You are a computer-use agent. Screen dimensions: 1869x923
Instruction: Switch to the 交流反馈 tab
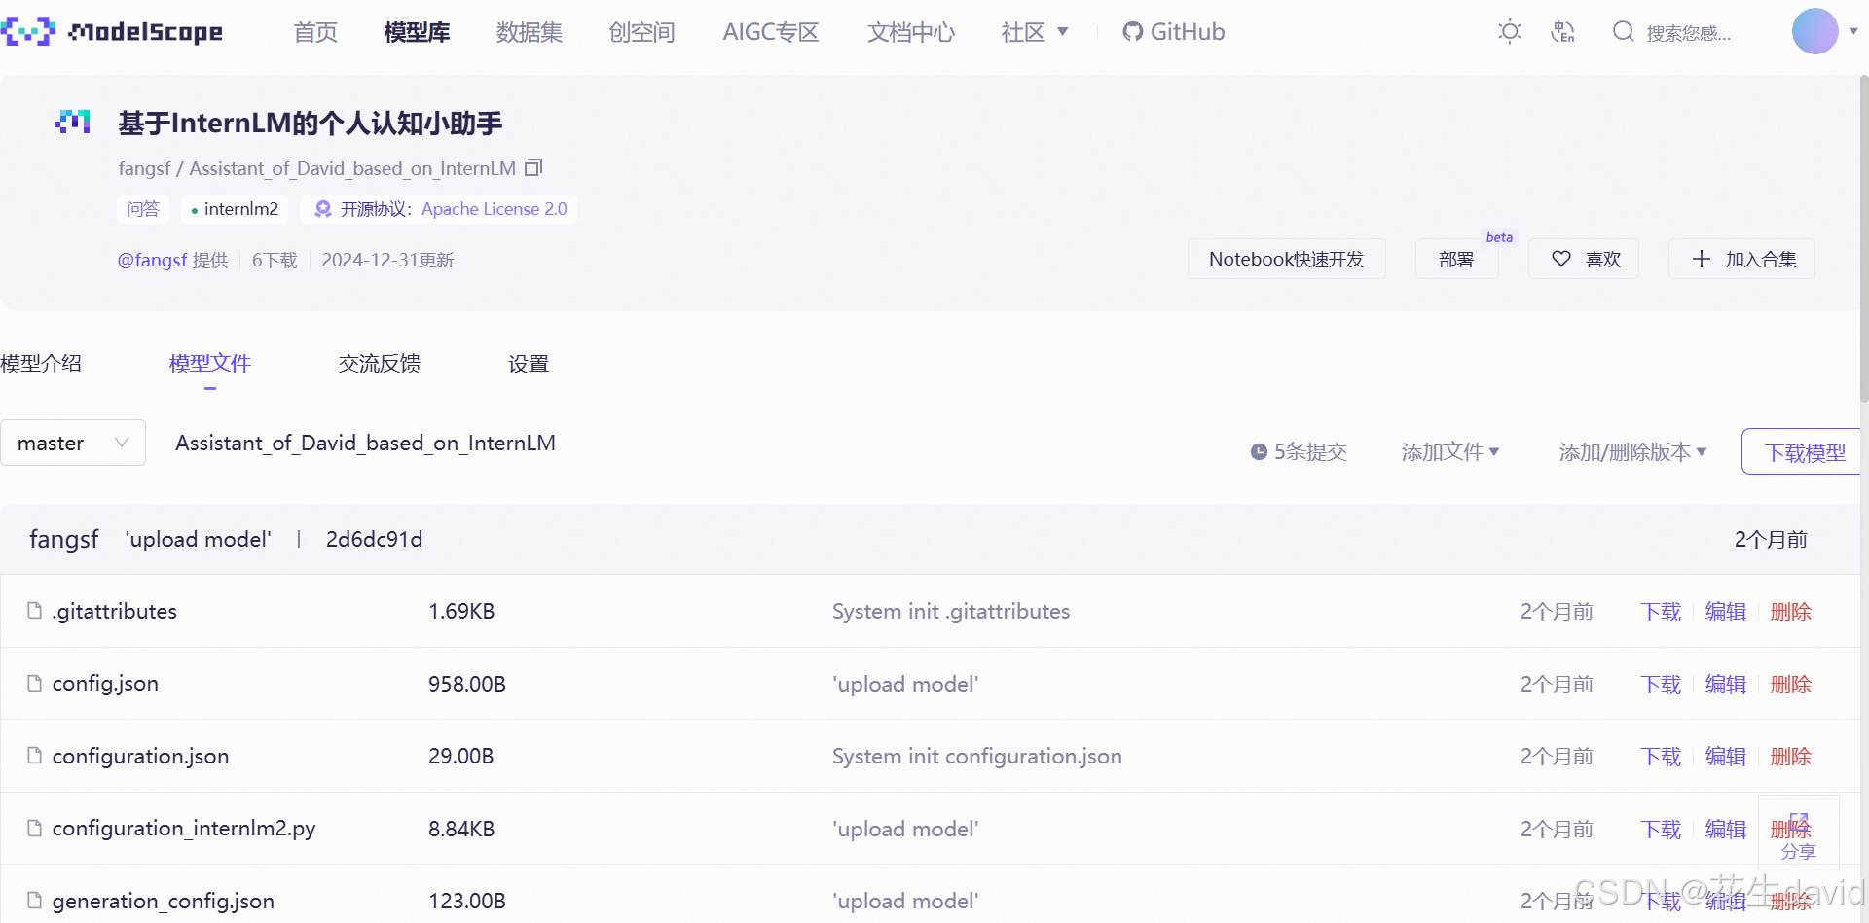pos(380,364)
